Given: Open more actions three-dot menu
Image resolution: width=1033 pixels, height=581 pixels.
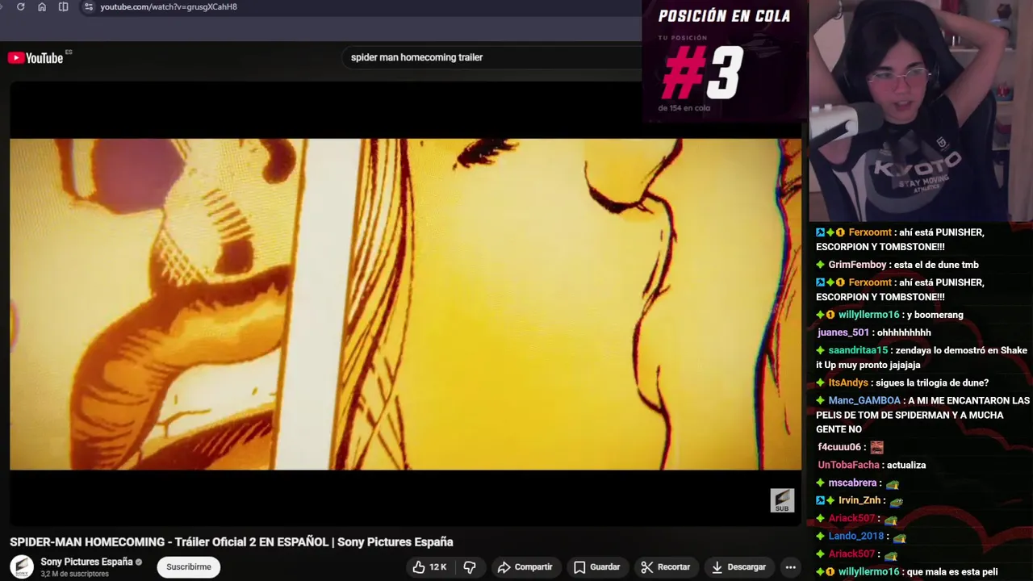Looking at the screenshot, I should 791,567.
